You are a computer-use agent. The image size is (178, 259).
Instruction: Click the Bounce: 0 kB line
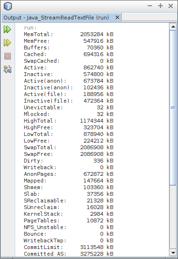pos(69,234)
